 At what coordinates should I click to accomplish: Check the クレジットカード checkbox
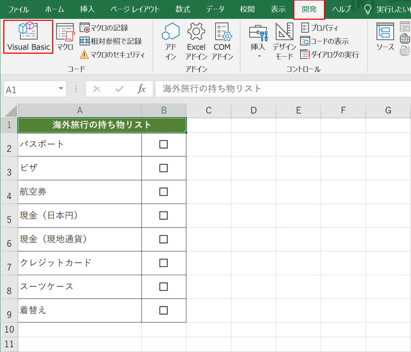pos(163,263)
